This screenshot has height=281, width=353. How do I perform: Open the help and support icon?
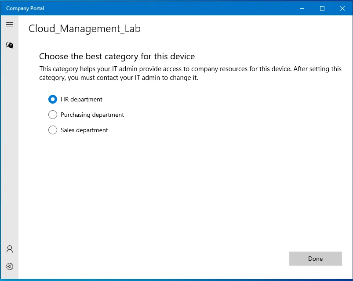(x=10, y=45)
